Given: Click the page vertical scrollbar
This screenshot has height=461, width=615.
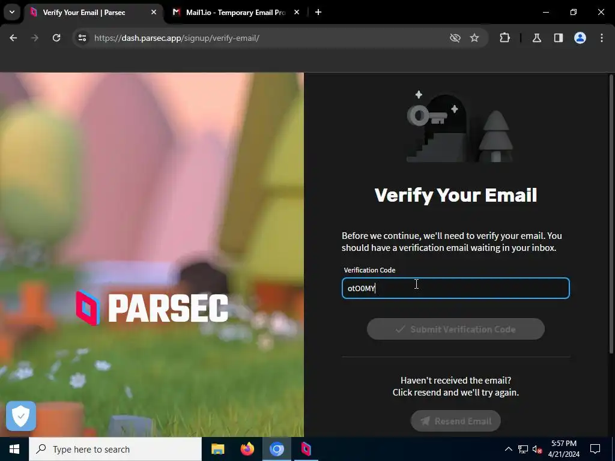Looking at the screenshot, I should point(611,214).
